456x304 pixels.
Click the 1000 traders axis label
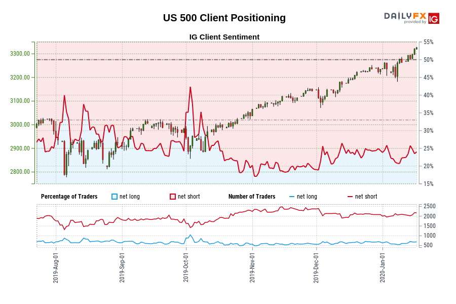[430, 236]
